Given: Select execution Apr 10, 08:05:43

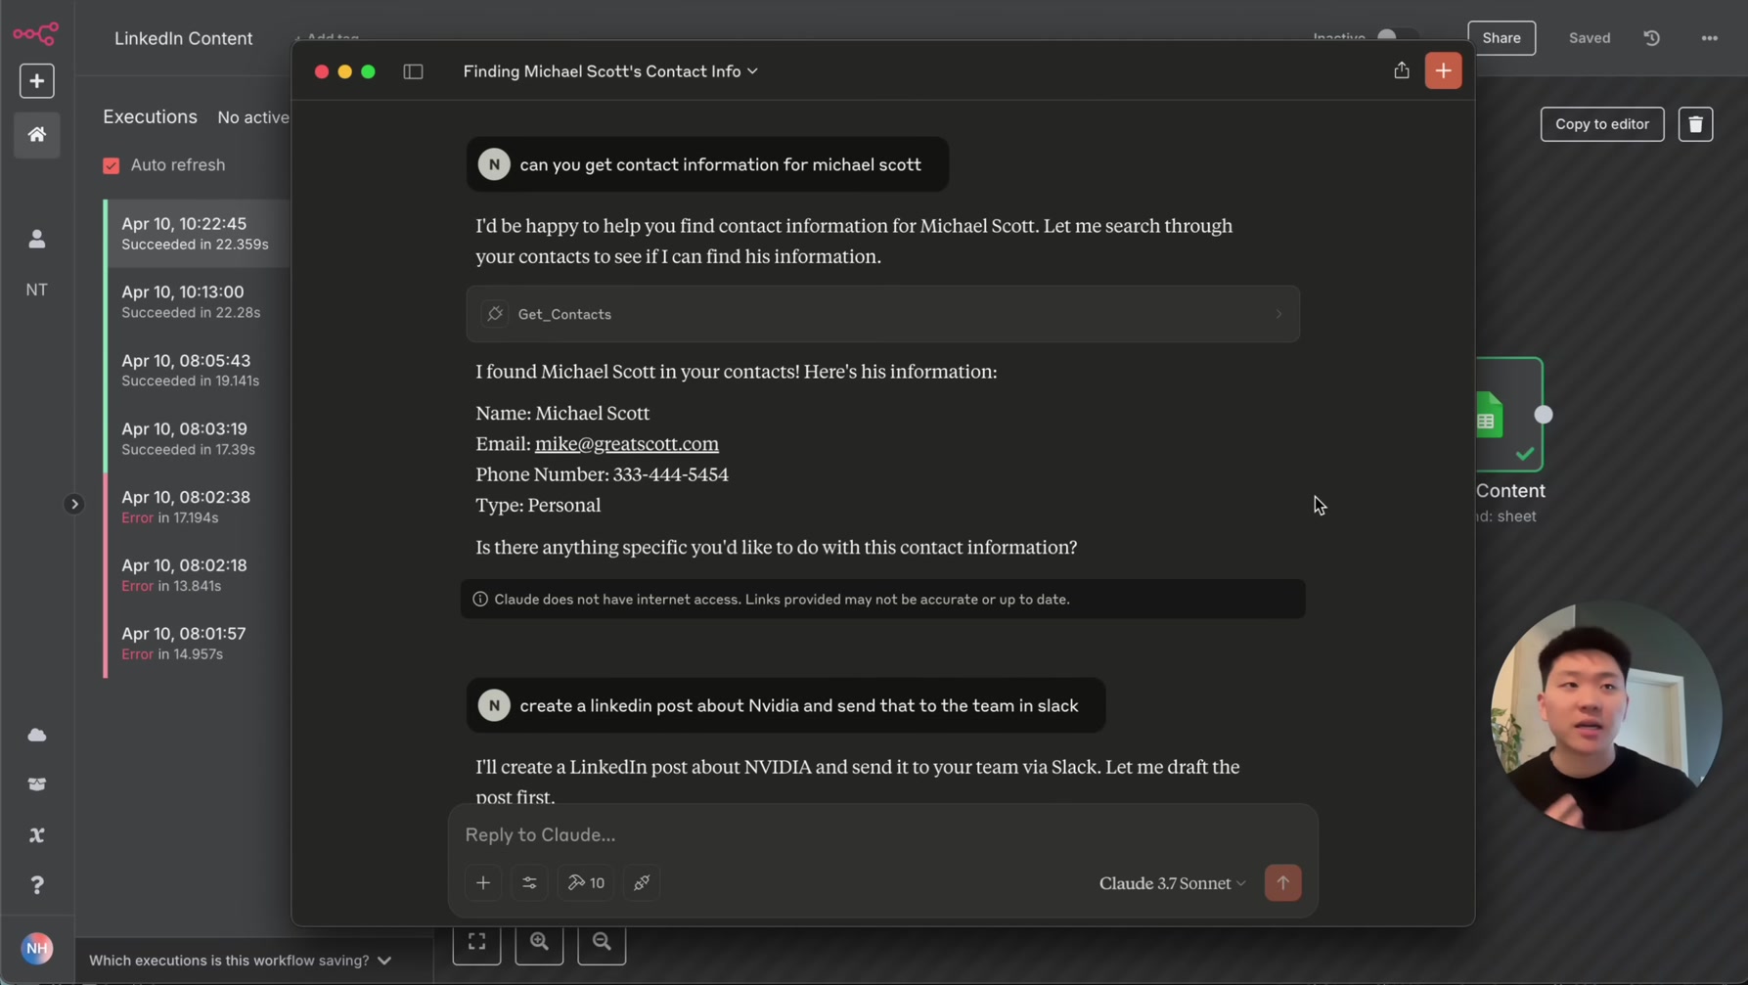Looking at the screenshot, I should 198,371.
